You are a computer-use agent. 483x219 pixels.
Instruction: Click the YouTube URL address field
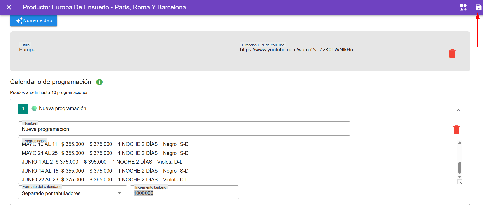330,50
